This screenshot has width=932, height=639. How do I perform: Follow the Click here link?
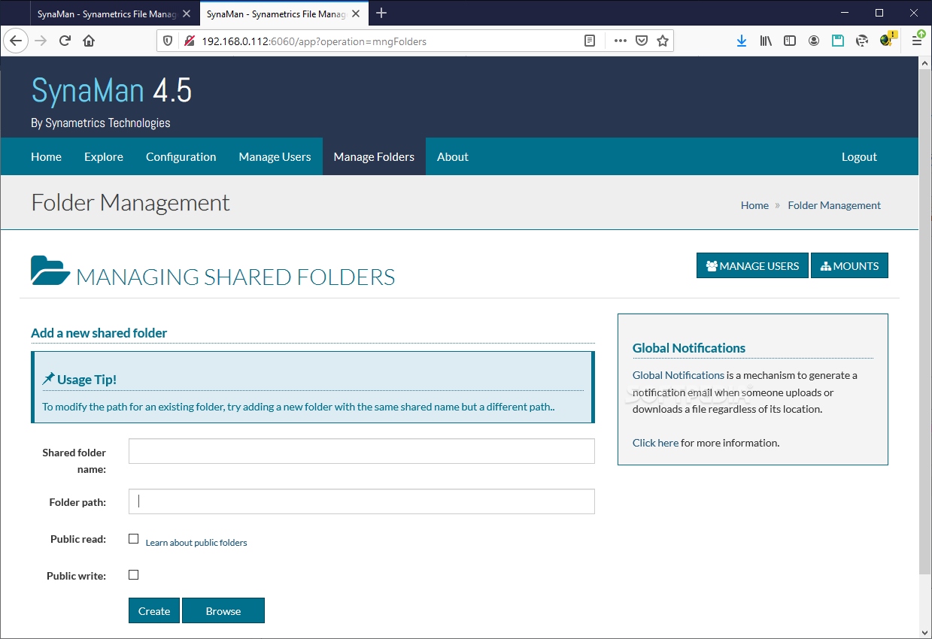click(x=655, y=442)
